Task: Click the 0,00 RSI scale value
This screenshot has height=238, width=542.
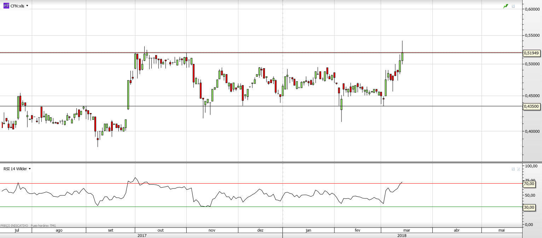Action: (529, 225)
